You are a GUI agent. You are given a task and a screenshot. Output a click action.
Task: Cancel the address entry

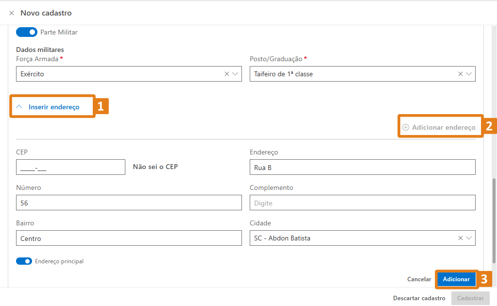(x=419, y=279)
